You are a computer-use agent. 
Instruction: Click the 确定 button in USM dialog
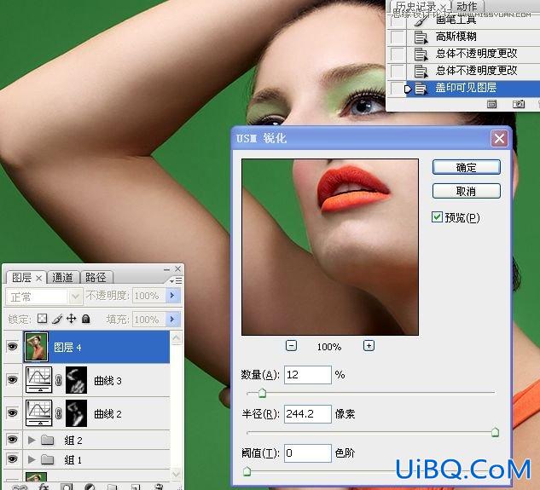467,168
